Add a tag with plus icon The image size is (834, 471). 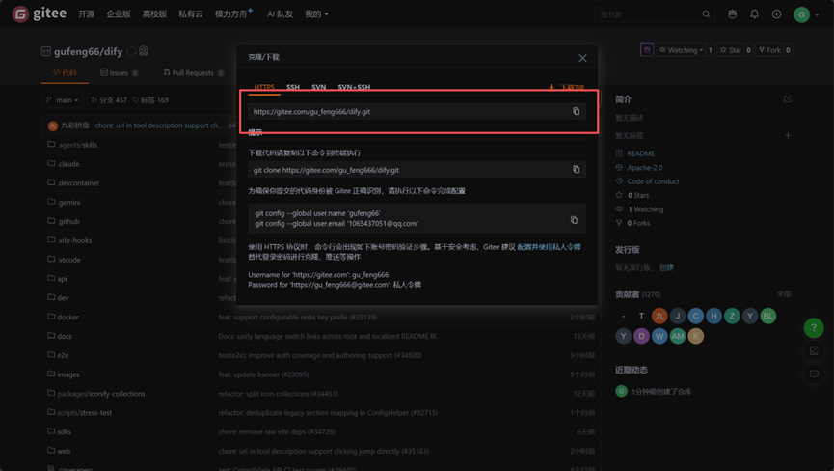click(788, 136)
